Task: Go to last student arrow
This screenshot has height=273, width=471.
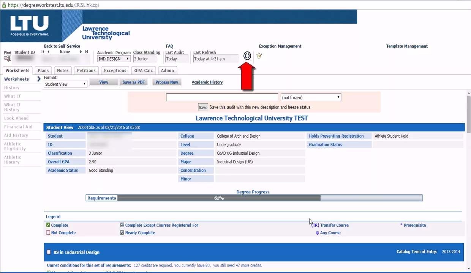Action: click(87, 52)
